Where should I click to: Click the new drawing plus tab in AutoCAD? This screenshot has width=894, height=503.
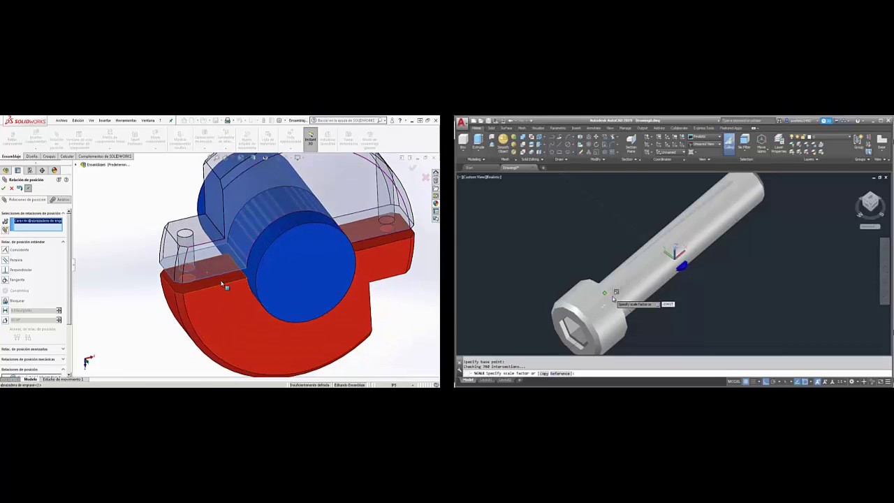pyautogui.click(x=543, y=168)
